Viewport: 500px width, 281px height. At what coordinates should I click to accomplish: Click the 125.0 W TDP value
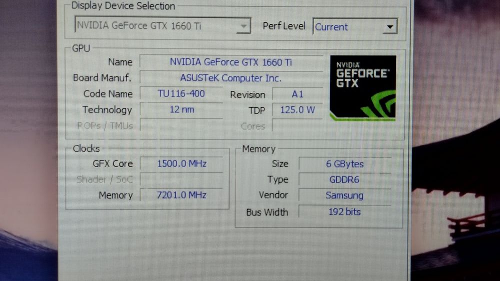point(297,110)
